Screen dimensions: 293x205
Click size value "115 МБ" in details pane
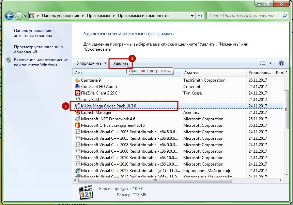(140, 195)
